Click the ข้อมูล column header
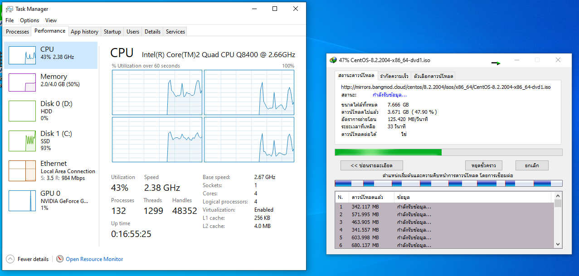579x276 pixels. click(473, 197)
